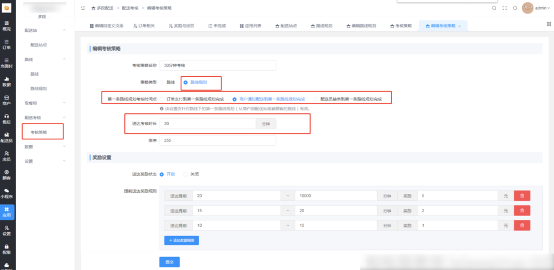
Task: Click the upper-bound field containing 10000
Action: tap(336, 195)
